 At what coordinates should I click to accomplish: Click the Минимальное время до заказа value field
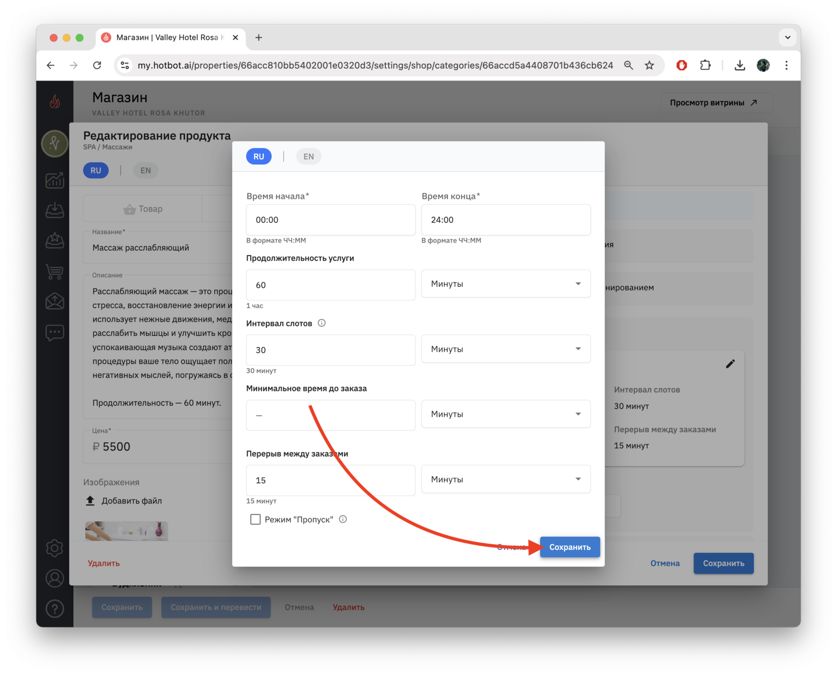(x=331, y=415)
